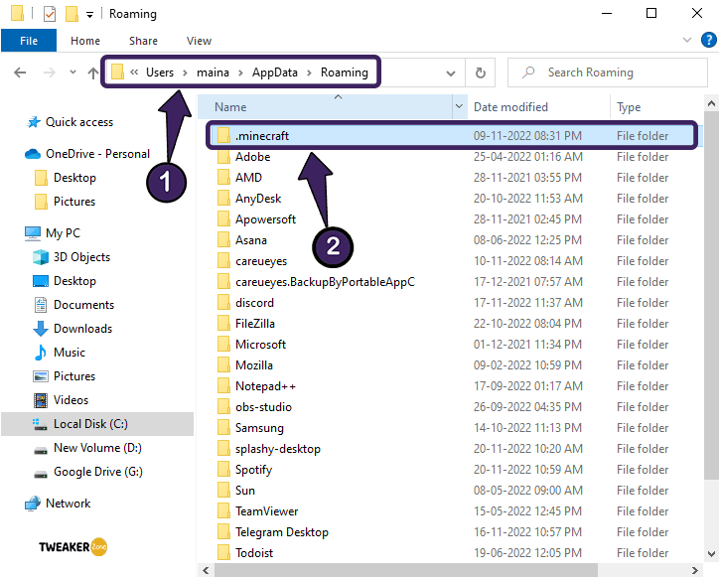Image resolution: width=719 pixels, height=577 pixels.
Task: Click the vertical scrollbar down arrow
Action: click(x=711, y=553)
